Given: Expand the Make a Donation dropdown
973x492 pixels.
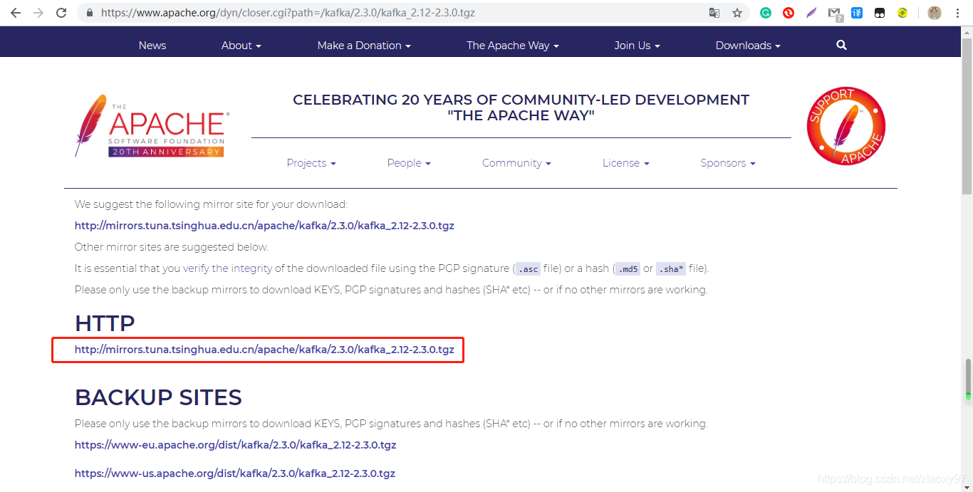Looking at the screenshot, I should coord(364,45).
